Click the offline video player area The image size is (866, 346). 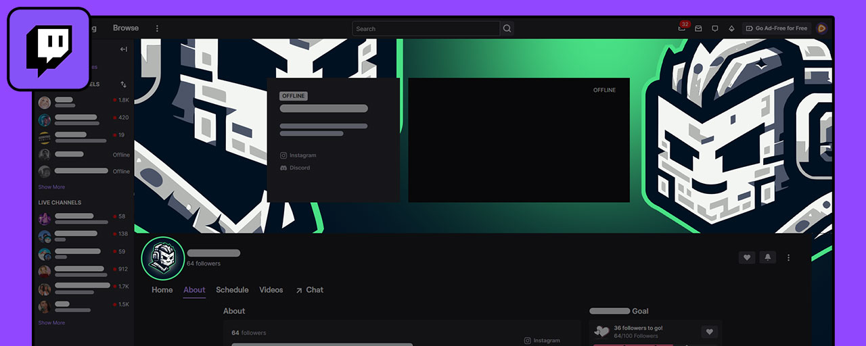pyautogui.click(x=519, y=140)
